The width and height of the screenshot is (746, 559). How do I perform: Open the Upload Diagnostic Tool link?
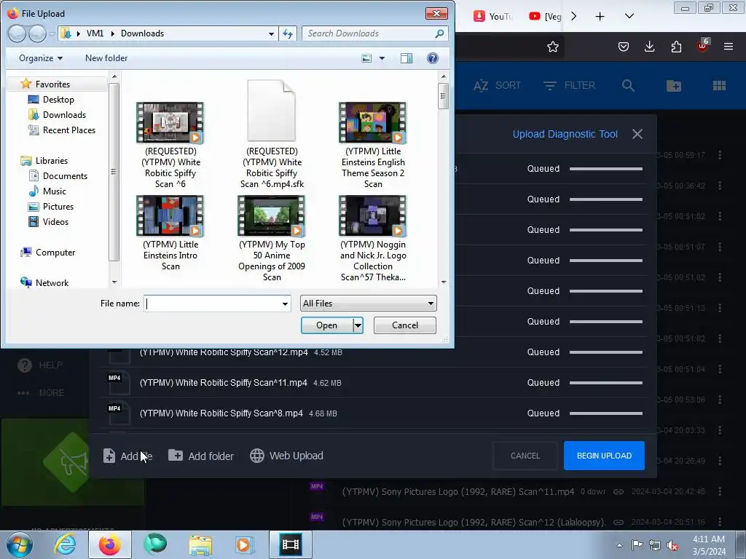[x=565, y=134]
